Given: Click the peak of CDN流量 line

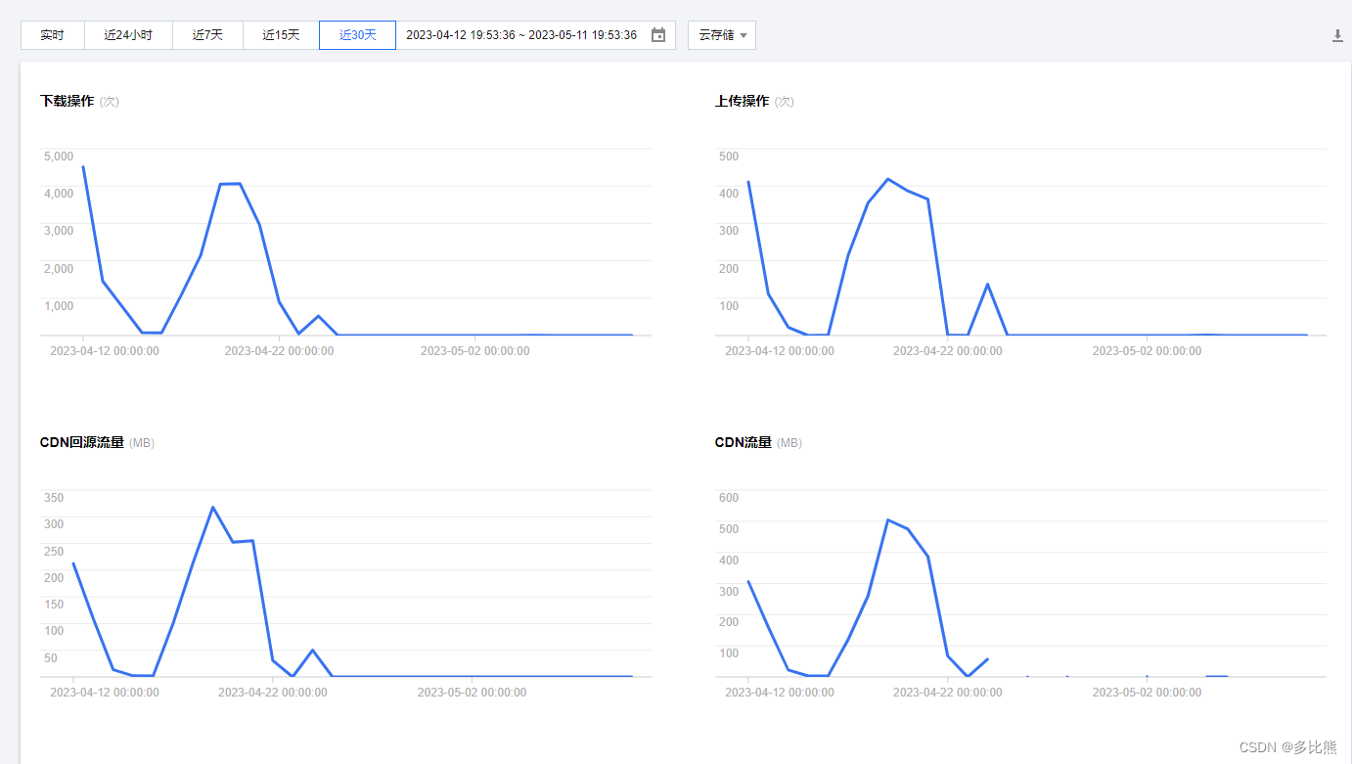Looking at the screenshot, I should pos(887,519).
